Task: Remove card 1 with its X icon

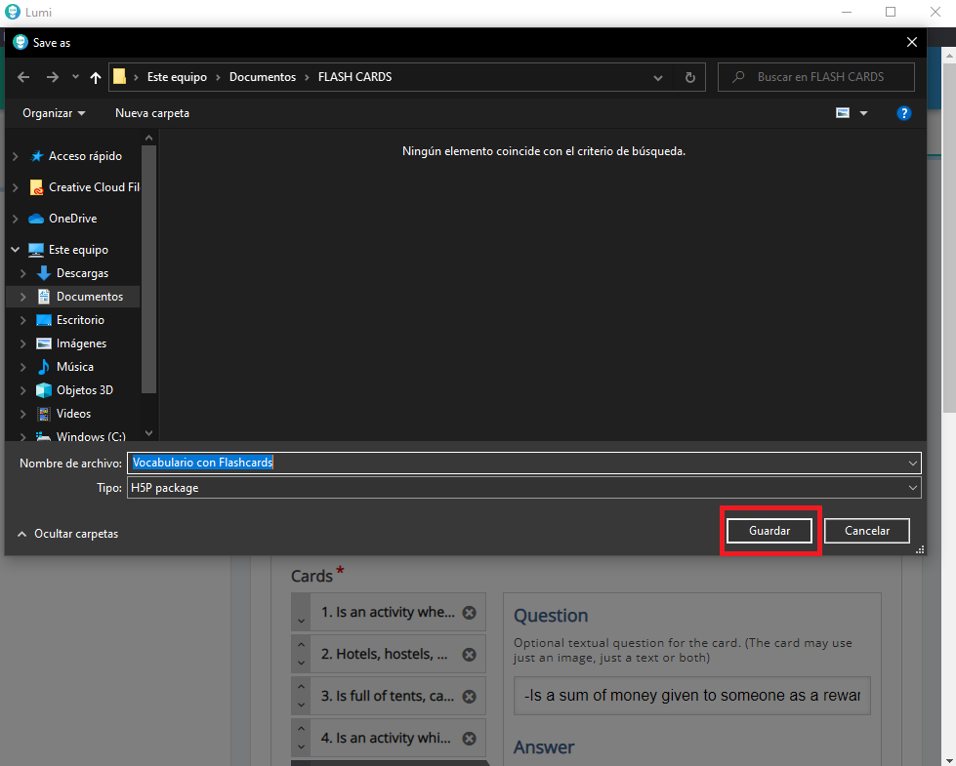Action: click(x=469, y=613)
